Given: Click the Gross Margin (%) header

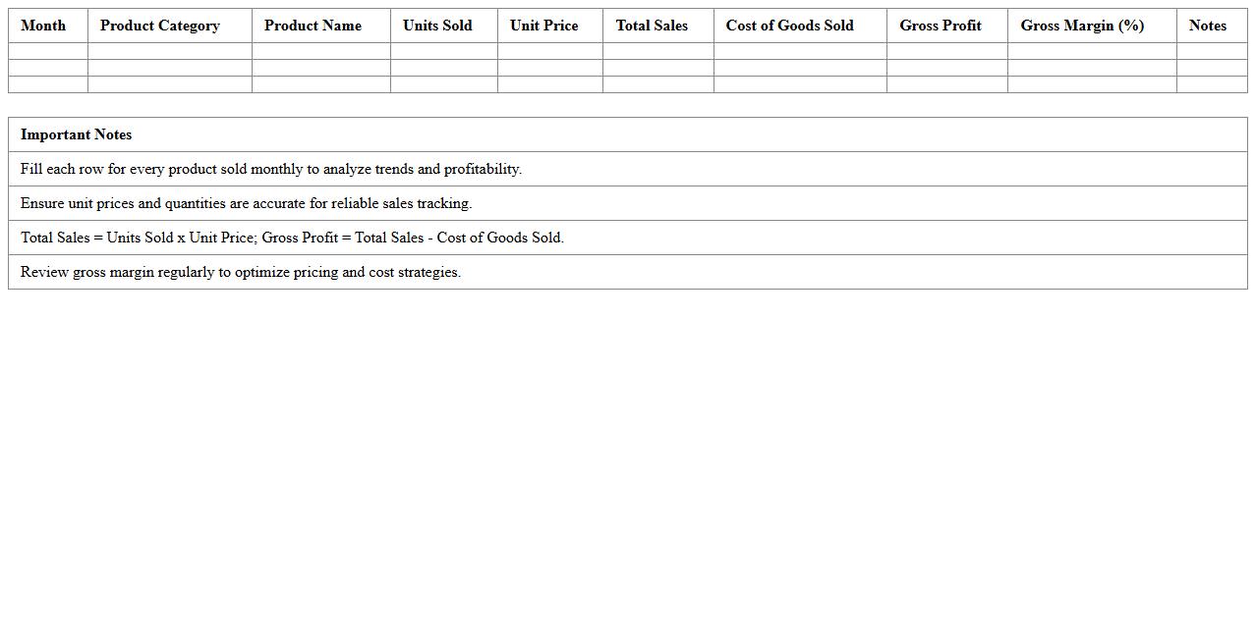Looking at the screenshot, I should tap(1082, 26).
